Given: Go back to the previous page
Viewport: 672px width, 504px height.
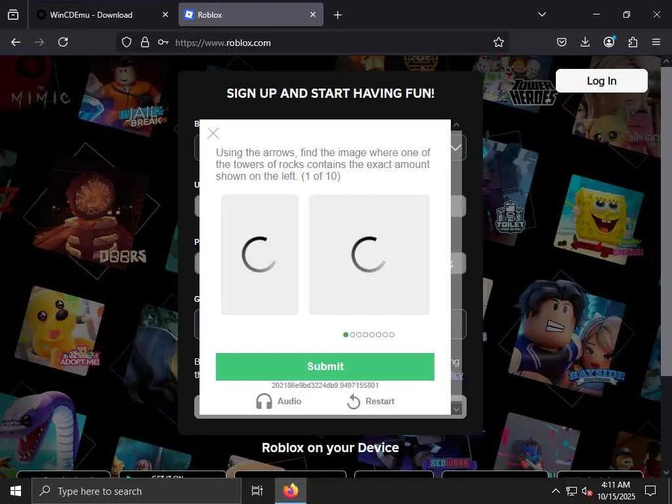Looking at the screenshot, I should 16,42.
